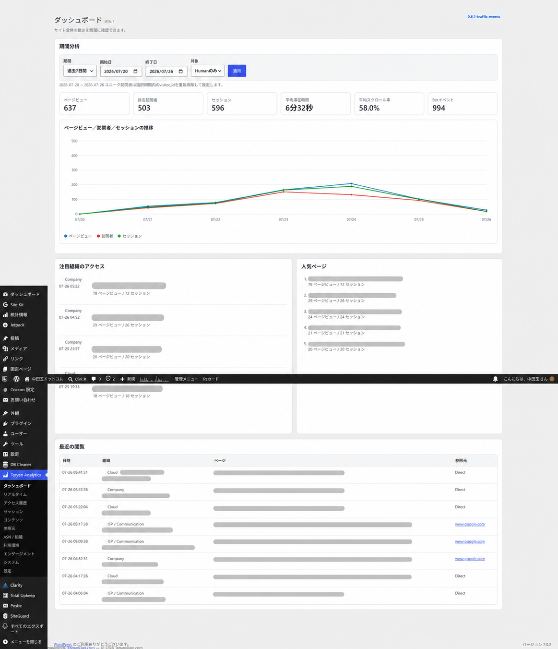Open Site Kit Google icon

5,305
